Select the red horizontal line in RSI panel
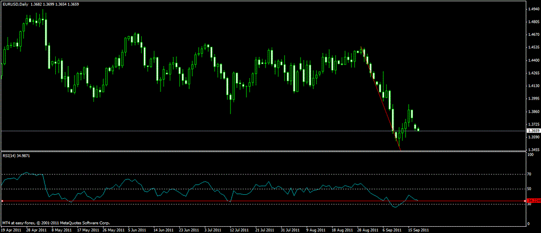The height and width of the screenshot is (233, 541). [x=228, y=201]
